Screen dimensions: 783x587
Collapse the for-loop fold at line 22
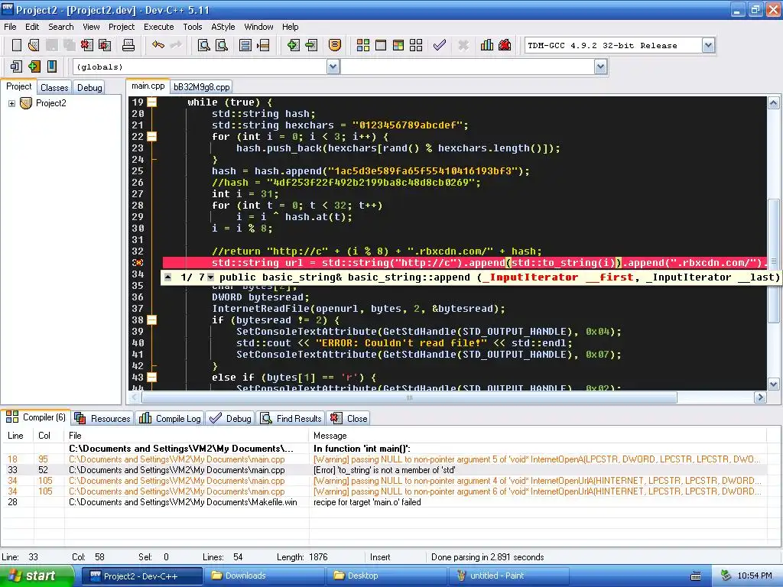click(x=152, y=137)
